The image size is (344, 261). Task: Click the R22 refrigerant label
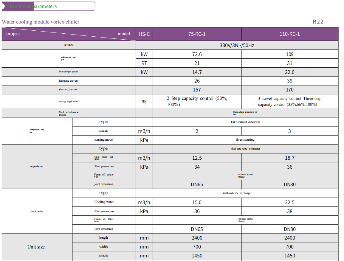(x=318, y=22)
